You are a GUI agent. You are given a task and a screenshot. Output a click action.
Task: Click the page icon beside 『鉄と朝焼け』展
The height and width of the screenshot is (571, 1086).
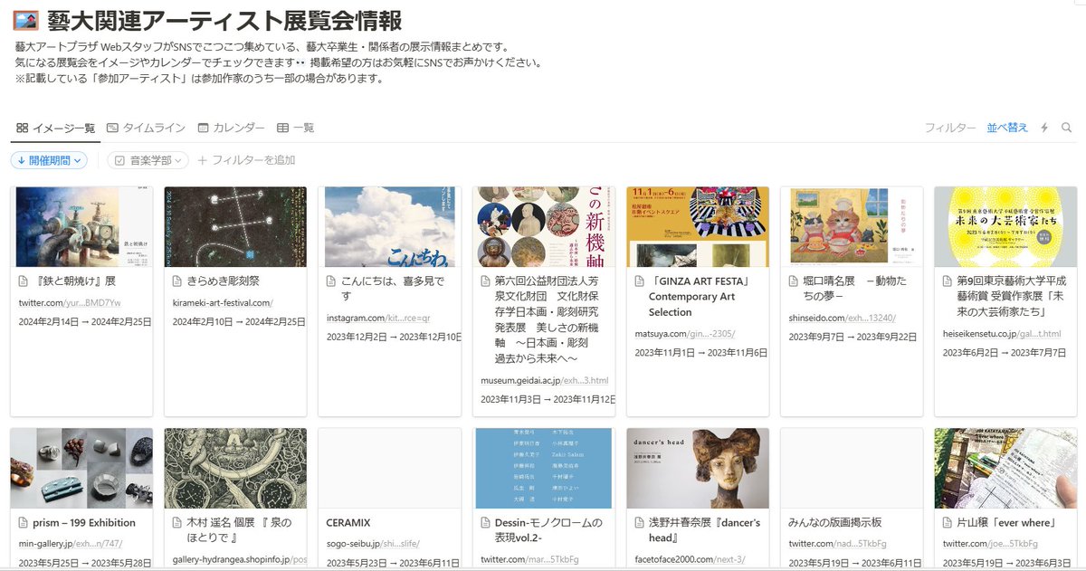(24, 281)
